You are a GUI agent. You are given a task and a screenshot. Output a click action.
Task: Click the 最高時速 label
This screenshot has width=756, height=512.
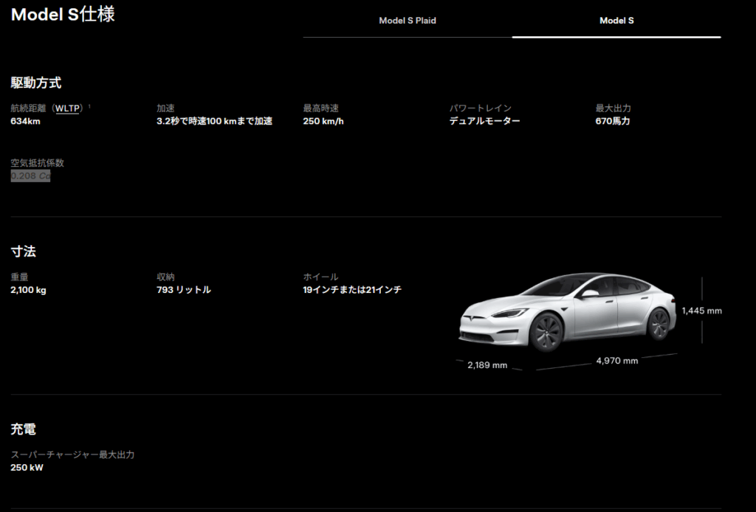(320, 108)
